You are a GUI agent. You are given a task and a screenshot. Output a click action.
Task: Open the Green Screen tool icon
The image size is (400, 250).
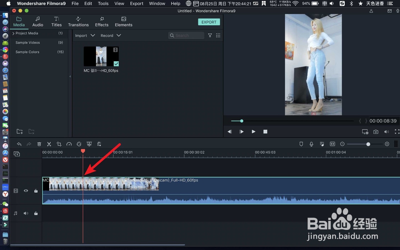point(89,144)
